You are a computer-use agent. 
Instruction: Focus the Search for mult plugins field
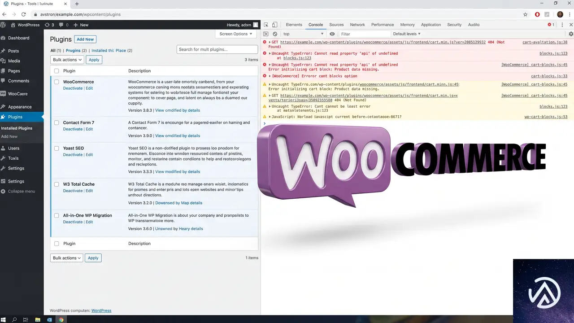pos(217,49)
